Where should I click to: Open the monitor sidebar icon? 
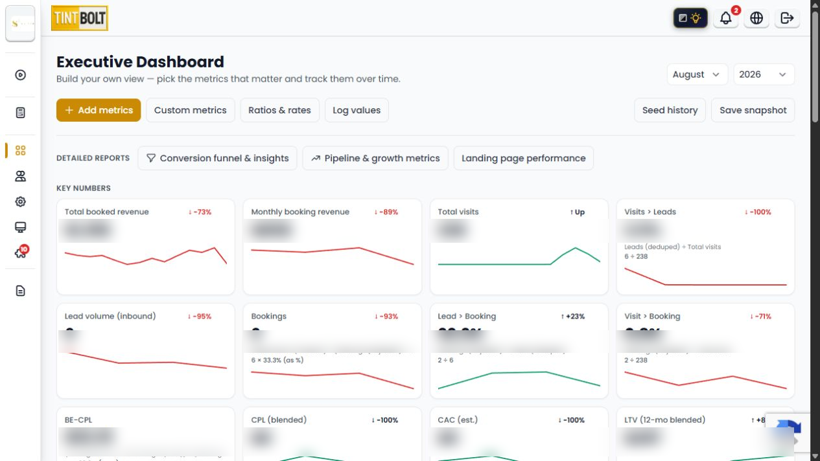click(20, 227)
